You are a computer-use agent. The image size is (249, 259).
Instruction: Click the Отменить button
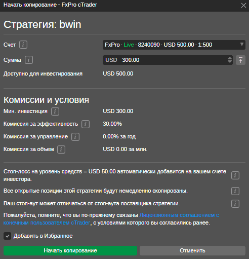point(192,250)
